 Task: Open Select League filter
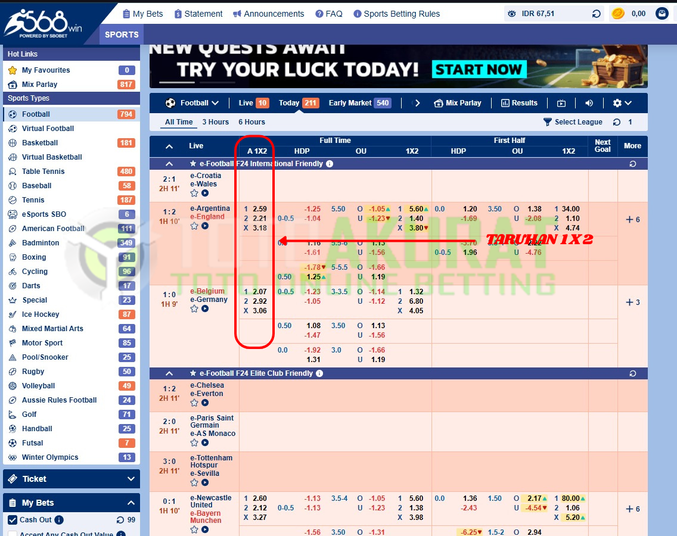tap(573, 122)
